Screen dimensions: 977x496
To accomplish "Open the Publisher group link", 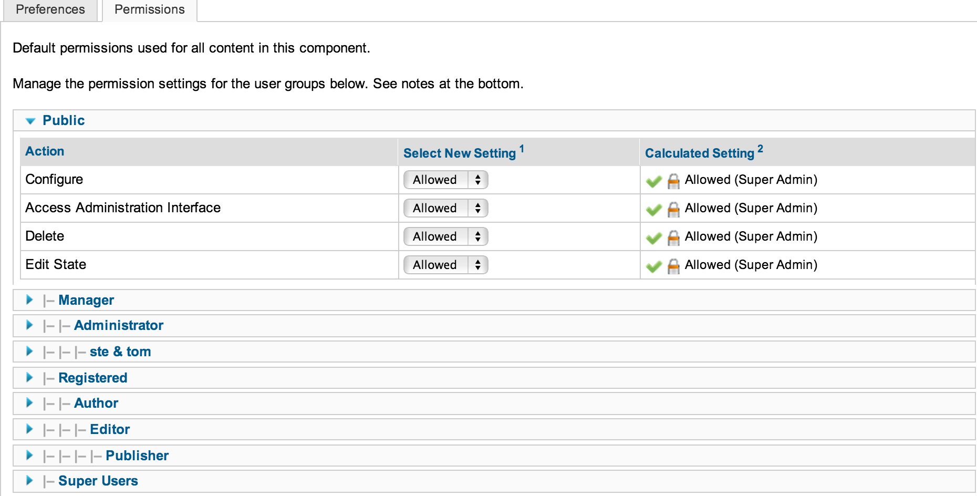I will (137, 456).
